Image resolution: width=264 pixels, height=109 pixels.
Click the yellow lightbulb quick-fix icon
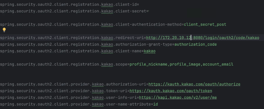(4, 30)
